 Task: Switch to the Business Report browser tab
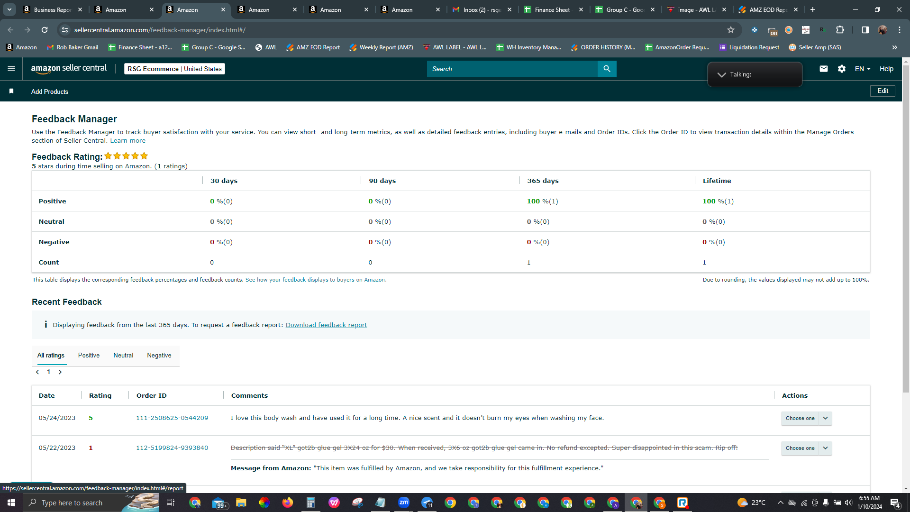pos(52,9)
